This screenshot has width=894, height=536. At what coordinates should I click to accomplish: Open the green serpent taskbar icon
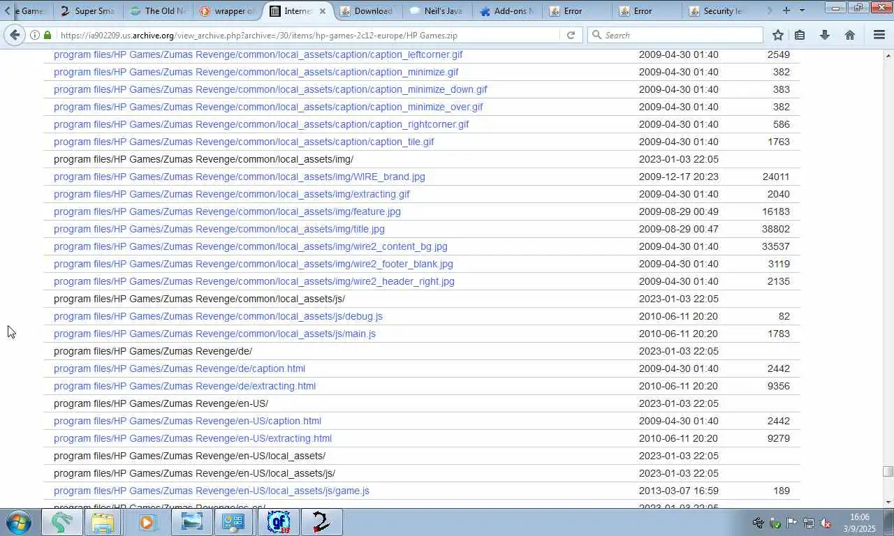tap(61, 522)
